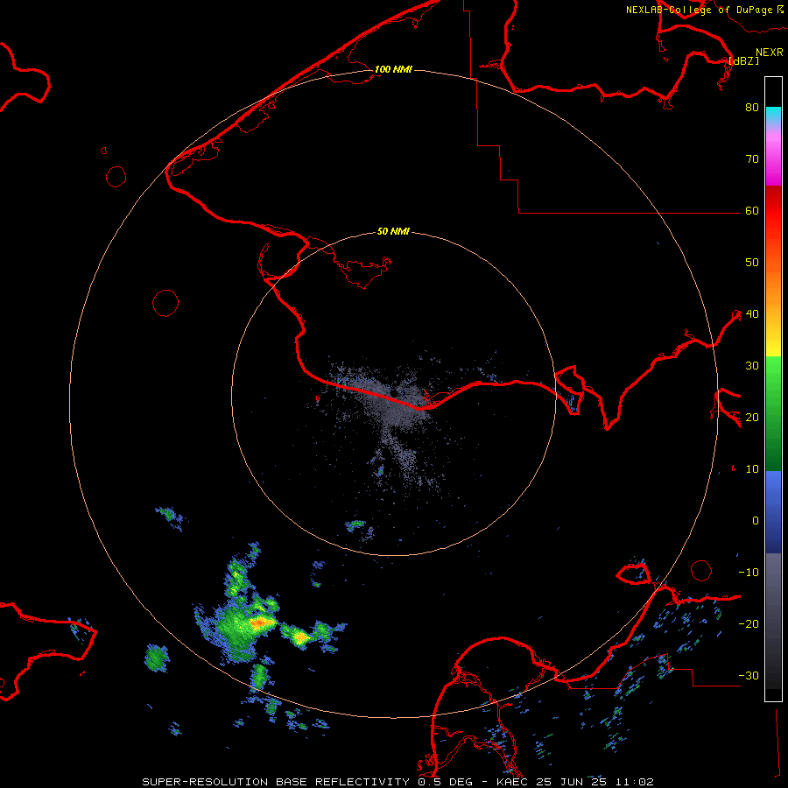788x788 pixels.
Task: Click the "NEXR" label near the scale
Action: point(769,53)
